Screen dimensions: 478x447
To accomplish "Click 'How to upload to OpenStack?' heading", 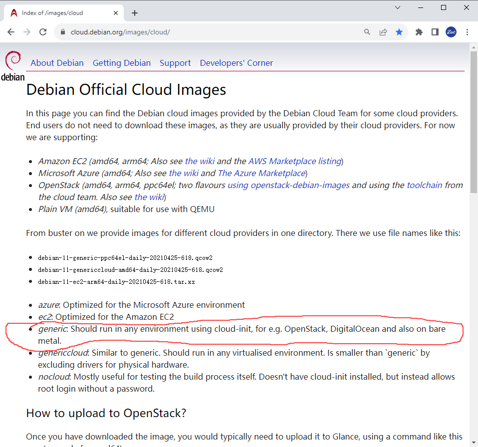I will tap(106, 413).
